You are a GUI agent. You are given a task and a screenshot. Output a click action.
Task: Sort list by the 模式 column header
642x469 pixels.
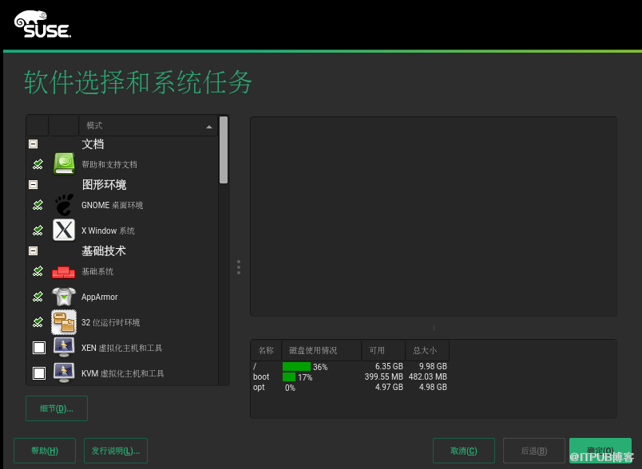(x=148, y=126)
